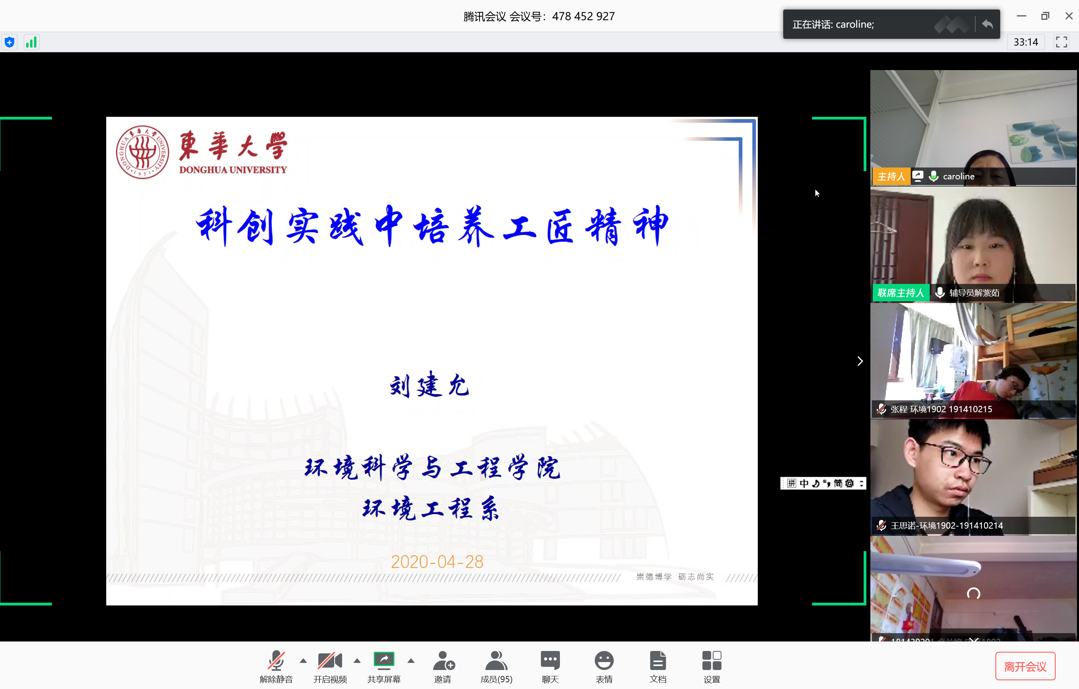Click the blue security shield icon

[10, 42]
